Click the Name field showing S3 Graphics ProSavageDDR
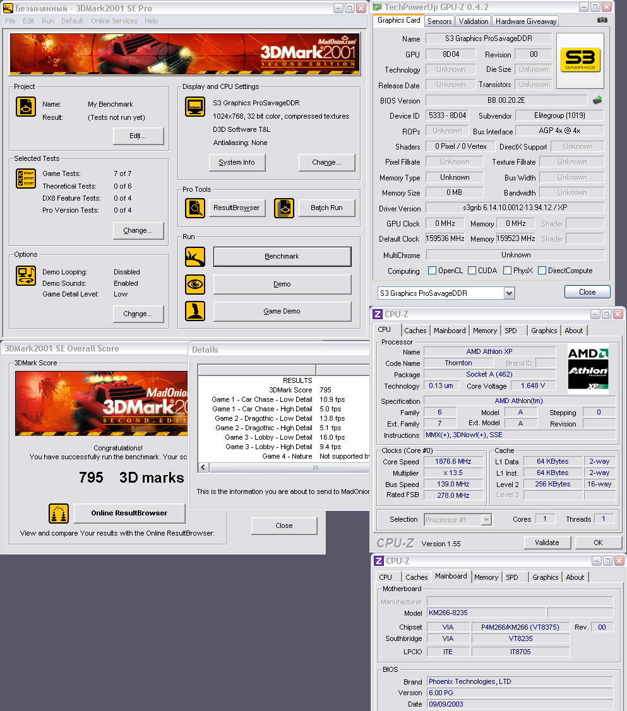Image resolution: width=627 pixels, height=711 pixels. point(489,38)
